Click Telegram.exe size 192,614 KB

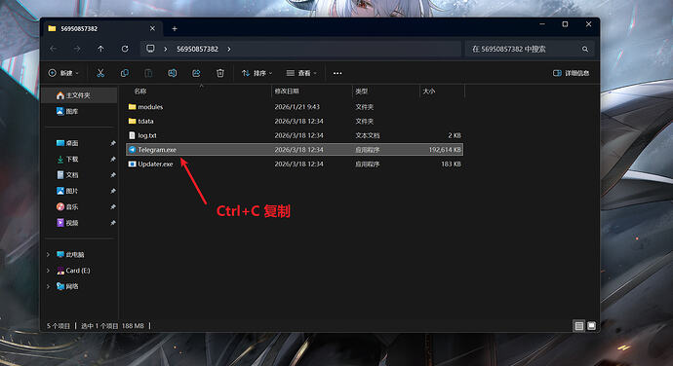[445, 150]
